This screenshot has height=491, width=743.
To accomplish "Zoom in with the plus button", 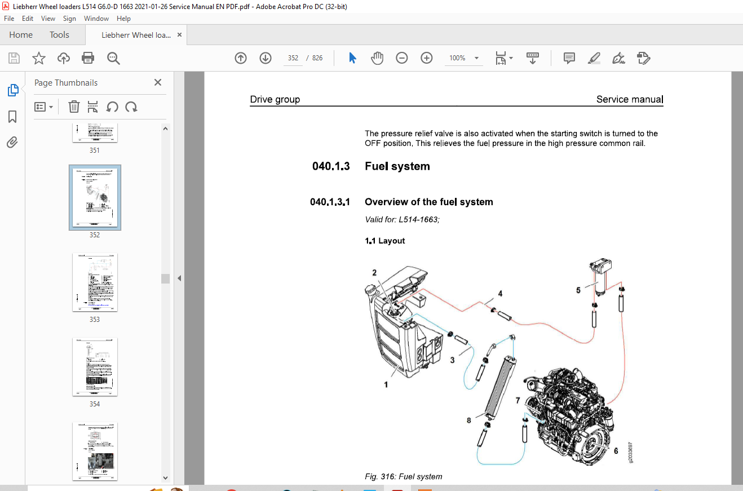I will tap(427, 58).
